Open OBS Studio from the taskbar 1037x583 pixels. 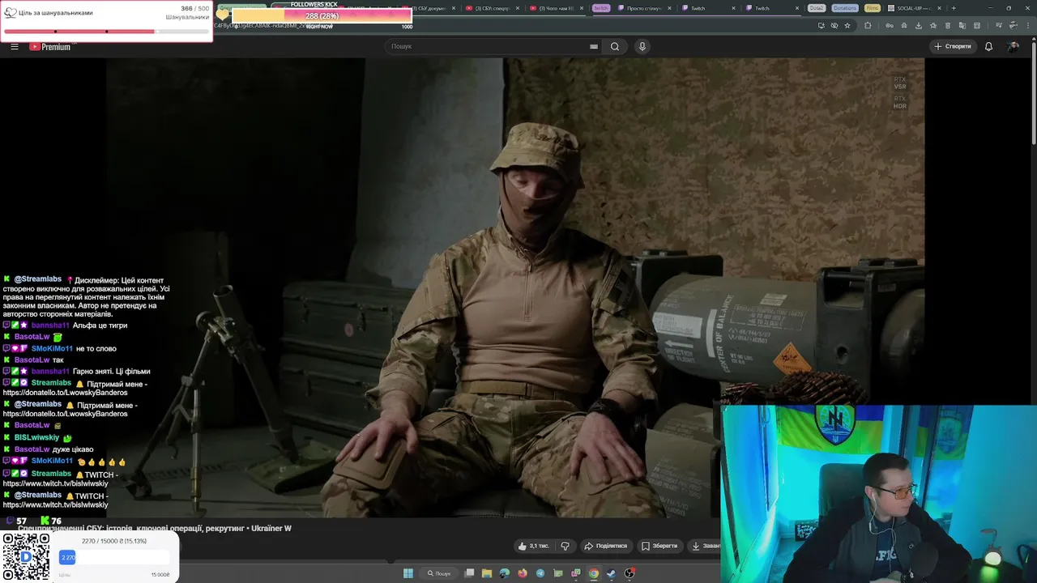[x=629, y=573]
